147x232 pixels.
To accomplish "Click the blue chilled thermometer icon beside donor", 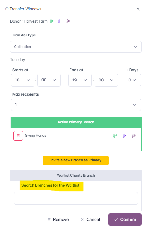I will point(60,21).
